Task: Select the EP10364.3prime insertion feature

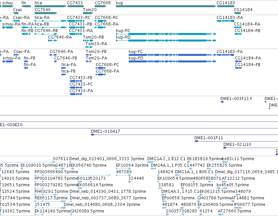Action: tap(123, 169)
